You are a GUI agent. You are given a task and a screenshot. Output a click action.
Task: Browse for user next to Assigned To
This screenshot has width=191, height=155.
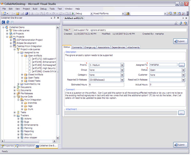point(182,65)
